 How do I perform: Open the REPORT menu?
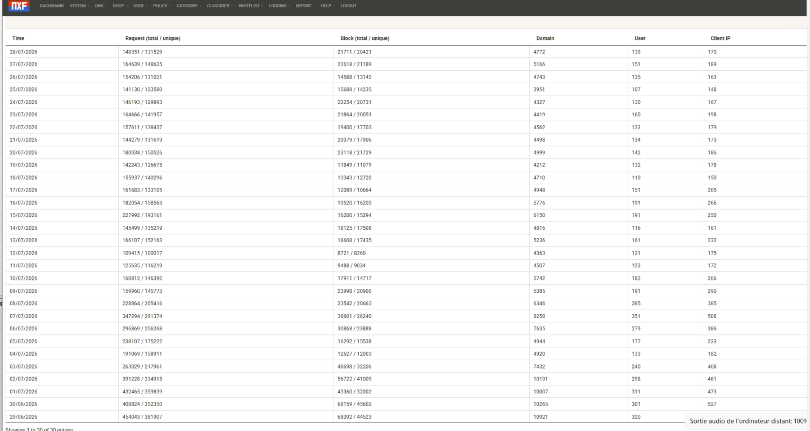[x=305, y=6]
